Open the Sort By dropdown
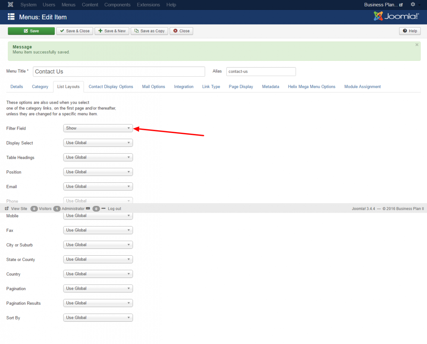 (98, 317)
